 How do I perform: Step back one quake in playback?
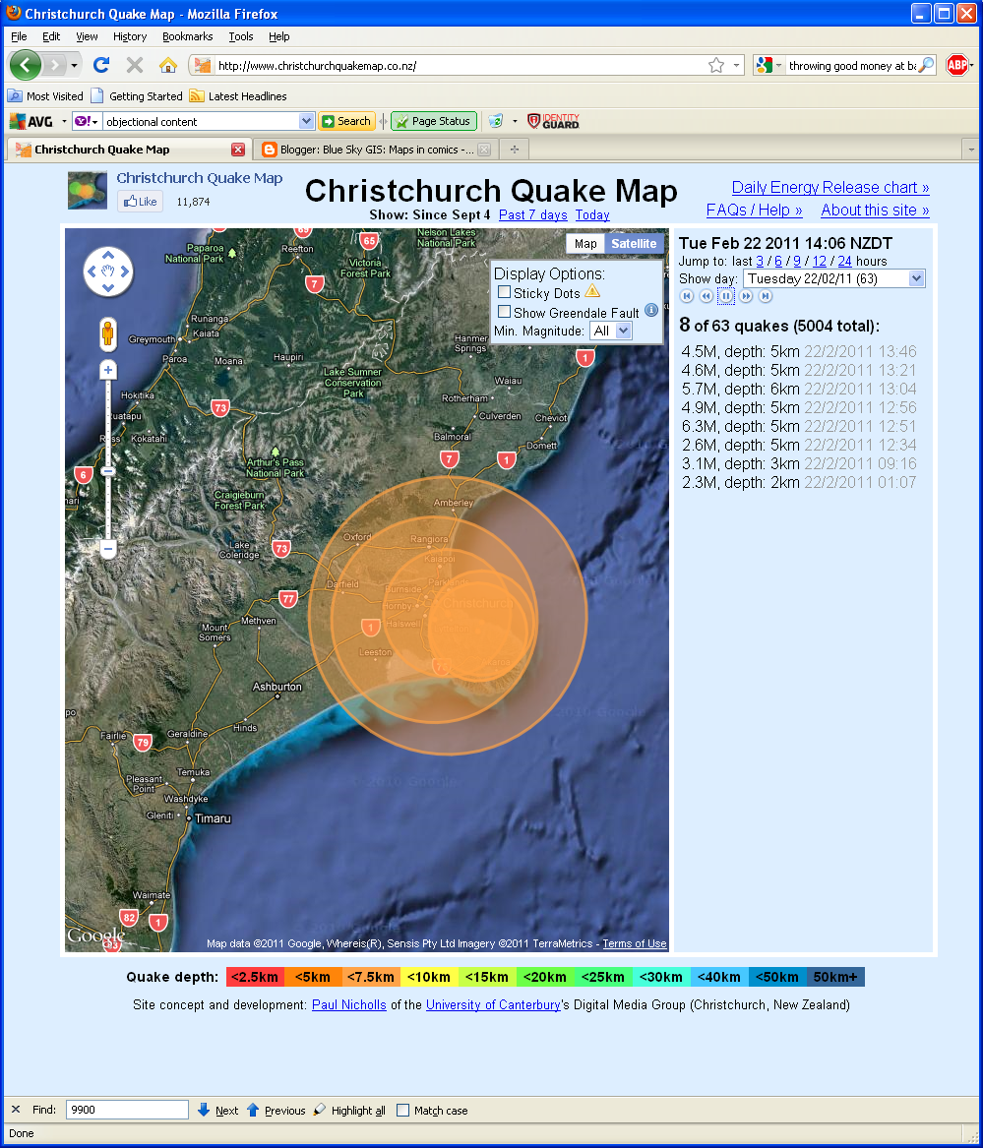point(706,296)
